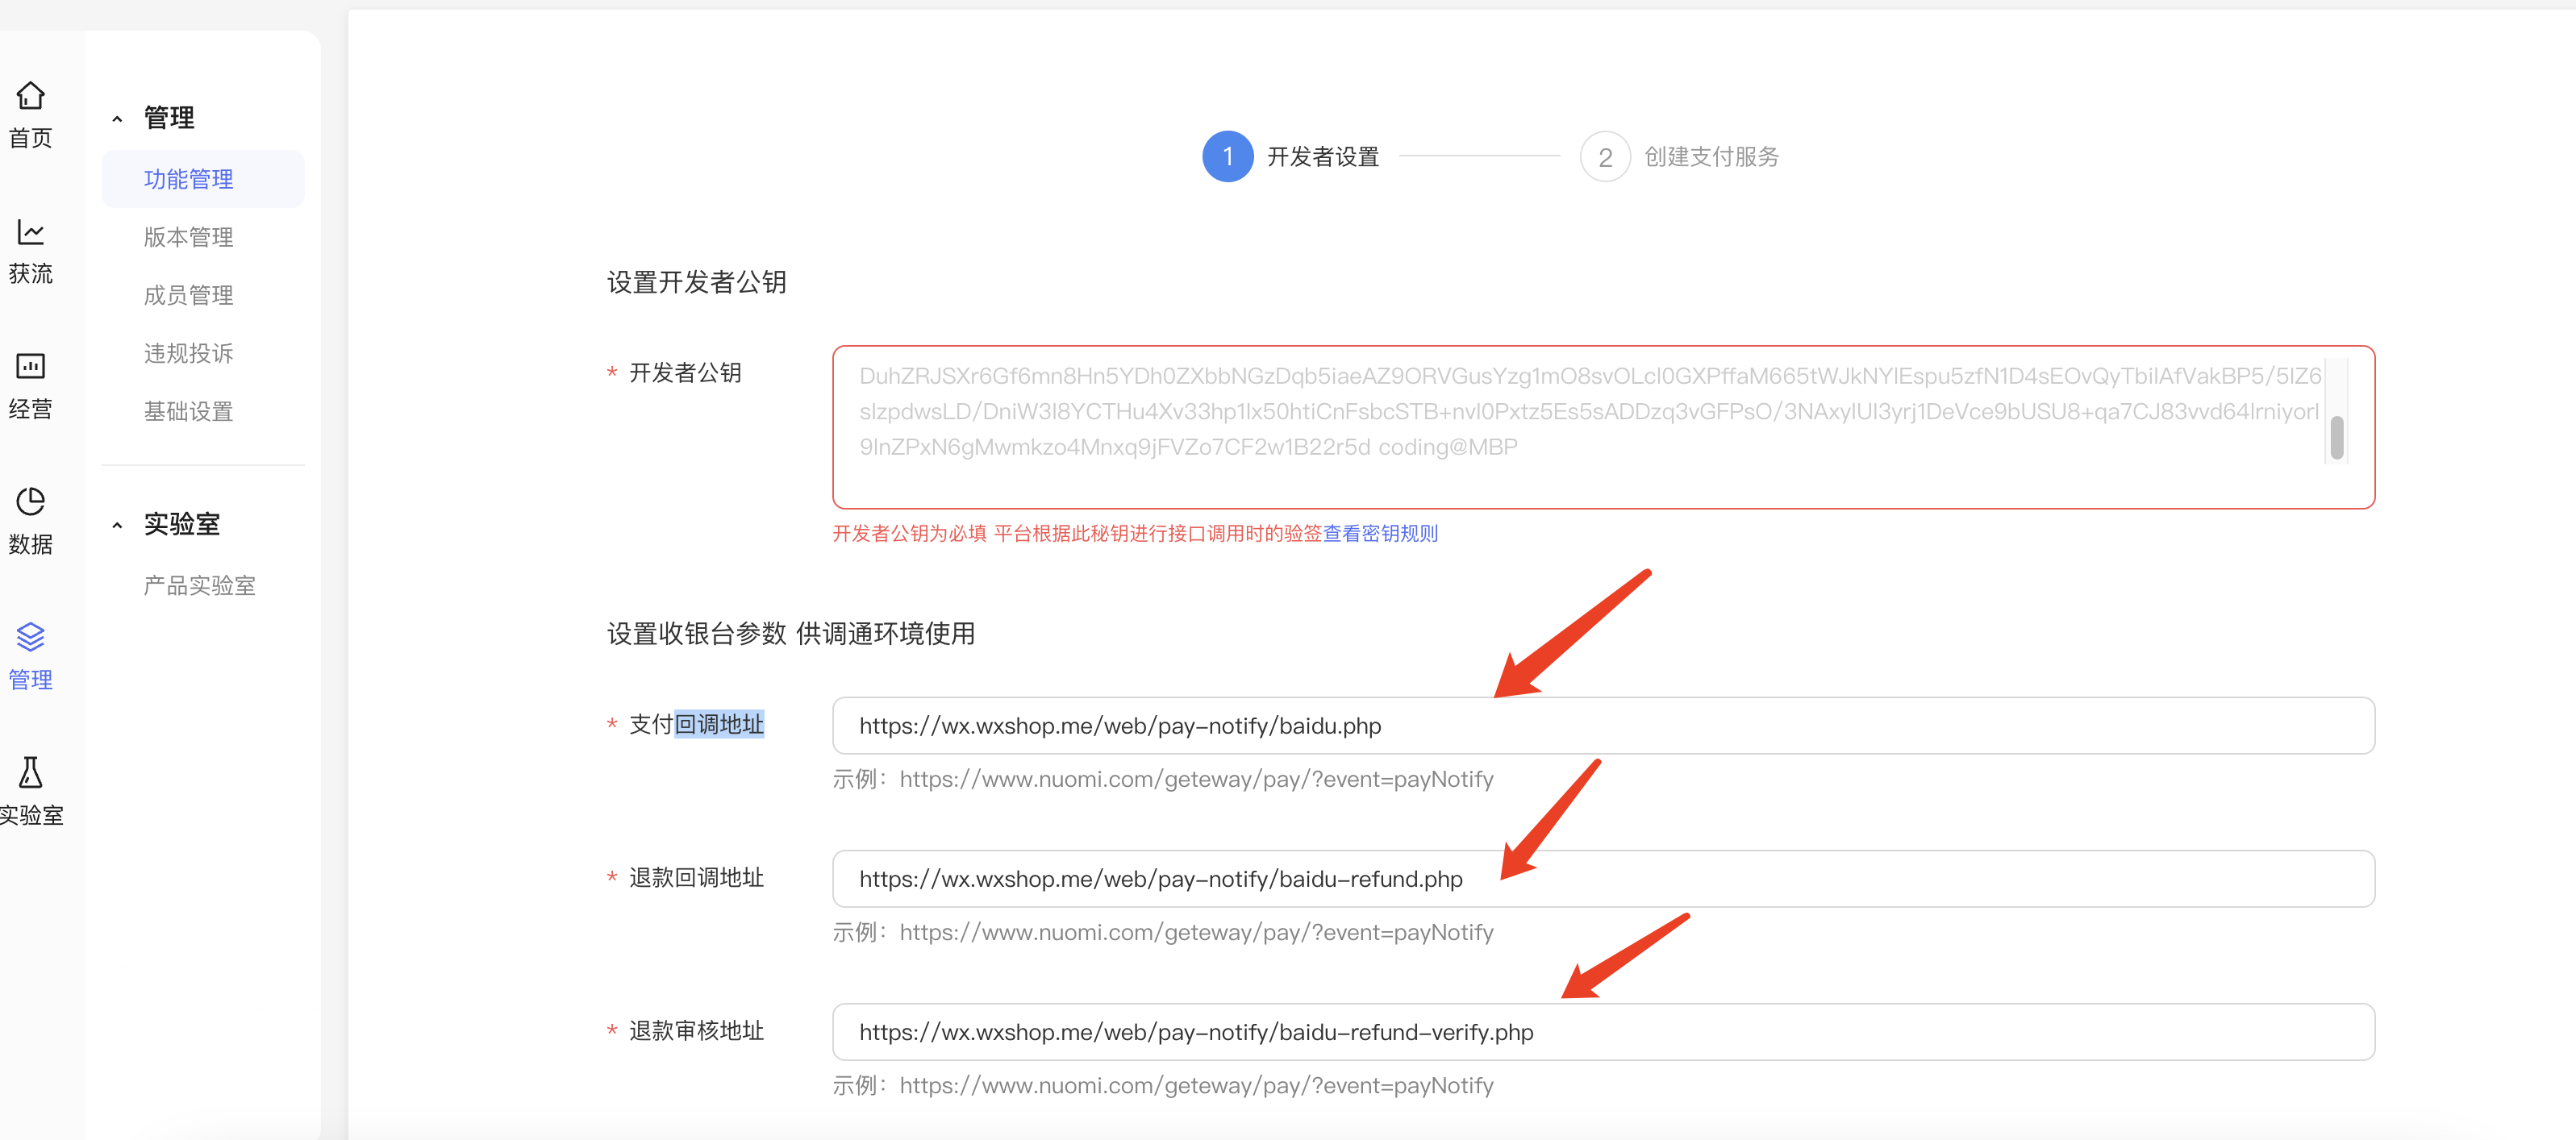Click the 实验室 flask icon
2576x1140 pixels.
(31, 773)
